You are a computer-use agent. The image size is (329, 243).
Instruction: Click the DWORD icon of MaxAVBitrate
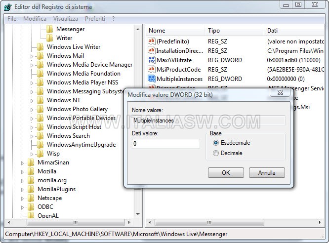[x=152, y=60]
